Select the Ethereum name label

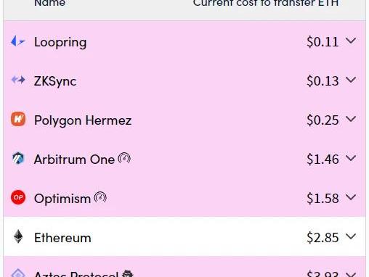coord(62,238)
